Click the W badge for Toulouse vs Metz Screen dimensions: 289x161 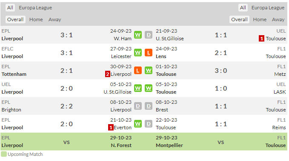coord(149,70)
